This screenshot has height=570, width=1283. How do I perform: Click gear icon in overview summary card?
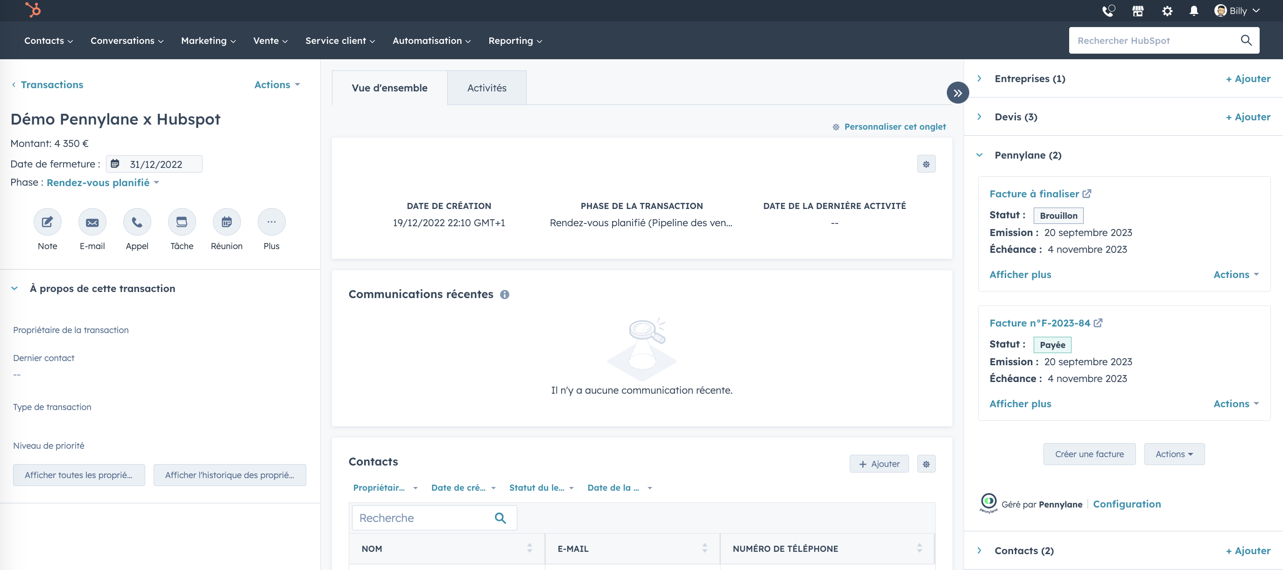tap(926, 164)
